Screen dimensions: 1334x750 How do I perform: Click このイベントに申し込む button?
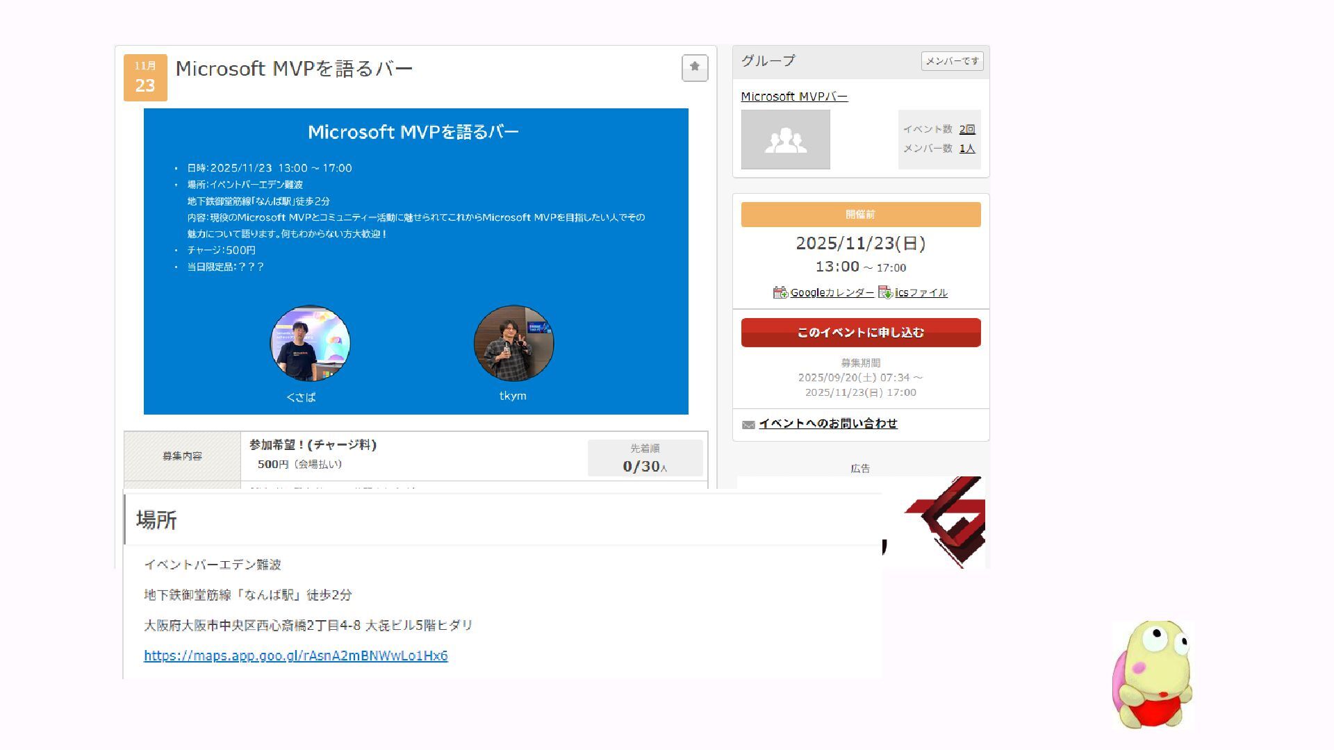coord(861,333)
